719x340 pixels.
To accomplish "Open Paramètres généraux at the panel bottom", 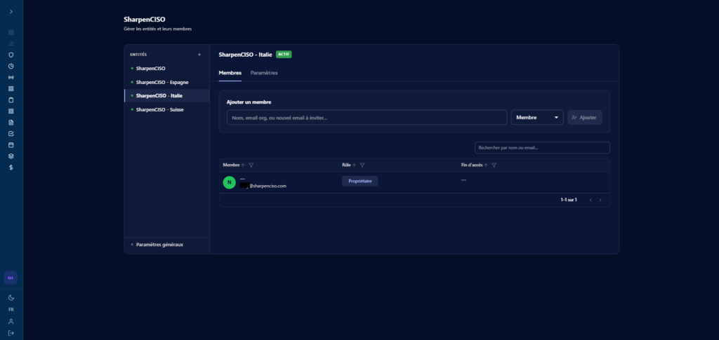I will click(159, 245).
